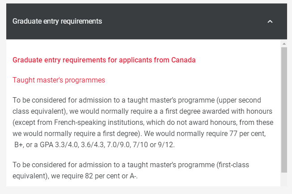The height and width of the screenshot is (194, 292).
Task: Toggle the dark accordion header bar
Action: (x=147, y=21)
